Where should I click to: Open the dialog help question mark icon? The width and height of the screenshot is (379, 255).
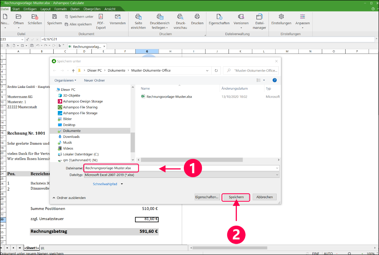(274, 80)
